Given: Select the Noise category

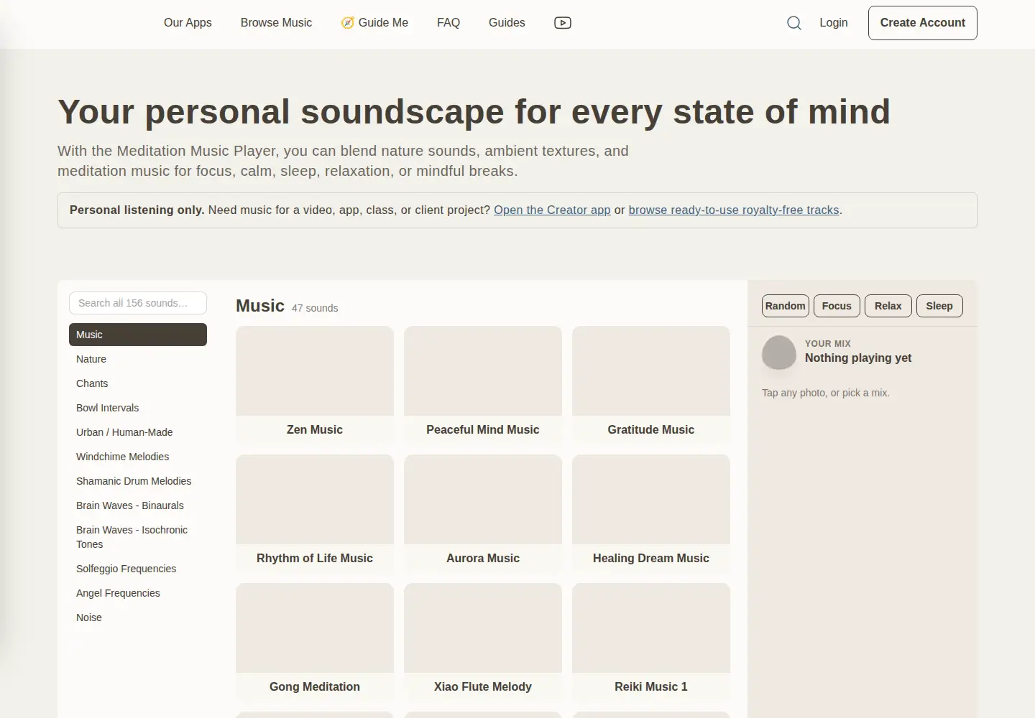Looking at the screenshot, I should (138, 617).
